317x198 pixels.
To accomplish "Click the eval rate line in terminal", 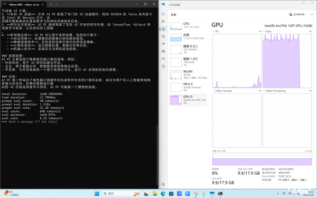I will coord(32,118).
